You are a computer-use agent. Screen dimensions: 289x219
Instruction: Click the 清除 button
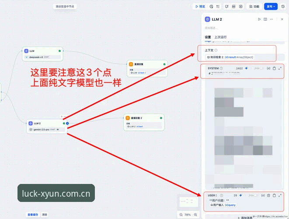coord(45,215)
